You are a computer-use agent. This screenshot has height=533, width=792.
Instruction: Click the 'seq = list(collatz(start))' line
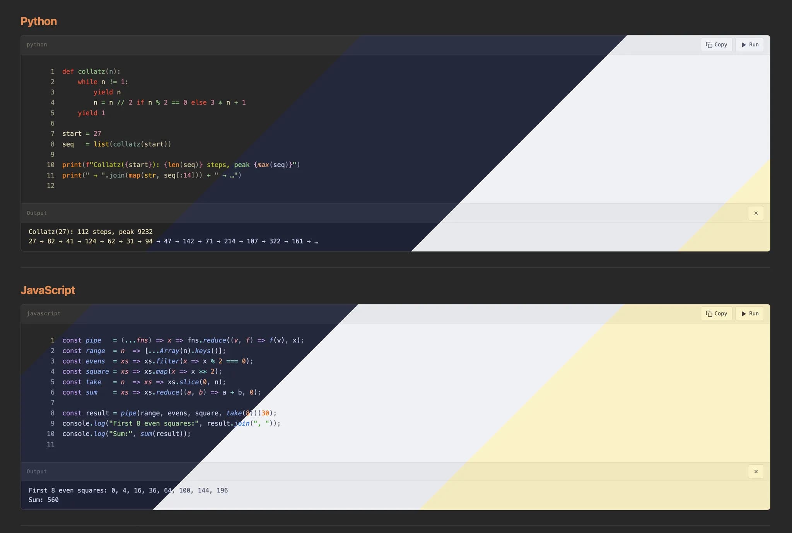[x=116, y=144]
